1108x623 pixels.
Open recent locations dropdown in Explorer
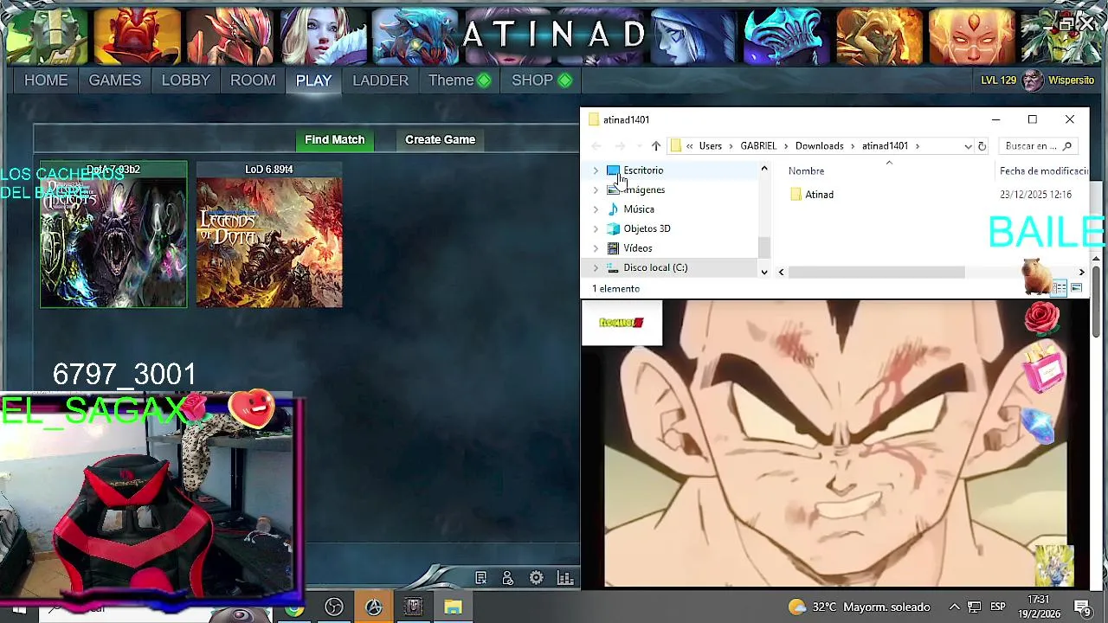[639, 146]
